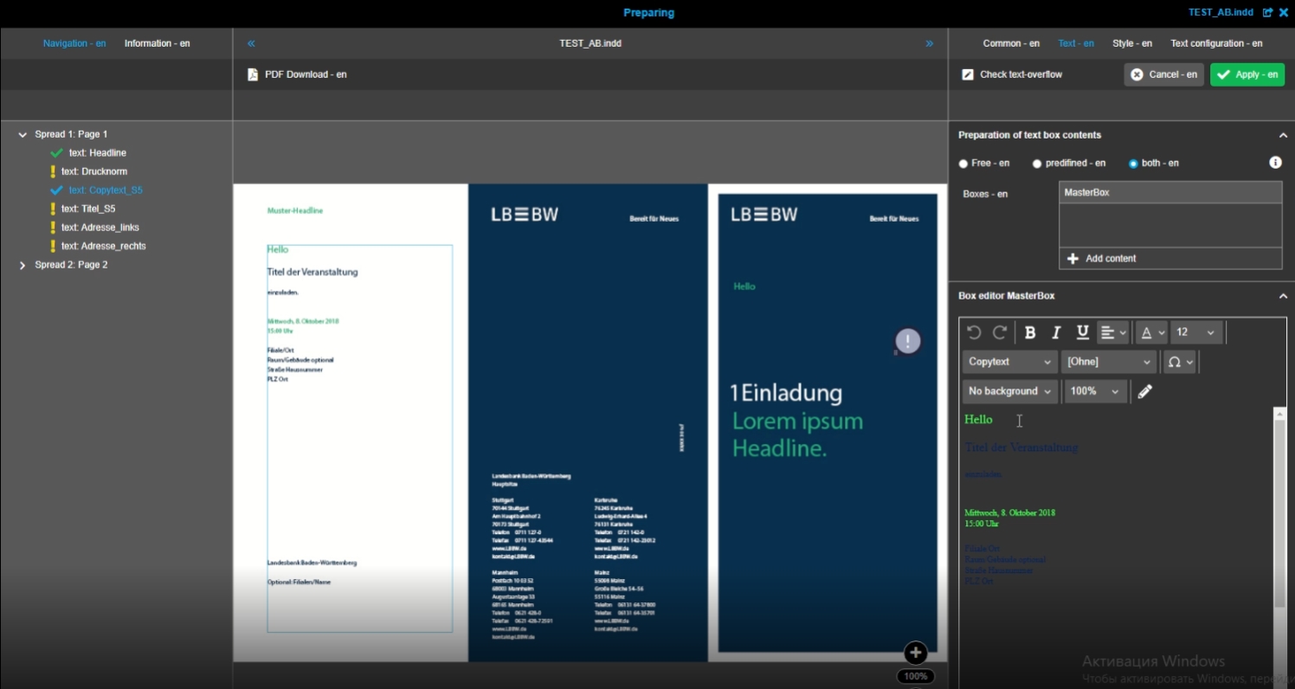Click the warning icon beside text: Adresse_links
Screen dimensions: 1295x689
54,228
